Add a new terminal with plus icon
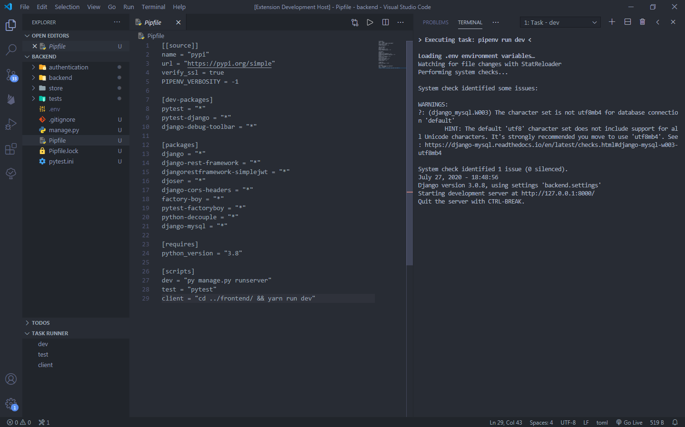Viewport: 685px width, 427px height. coord(612,22)
